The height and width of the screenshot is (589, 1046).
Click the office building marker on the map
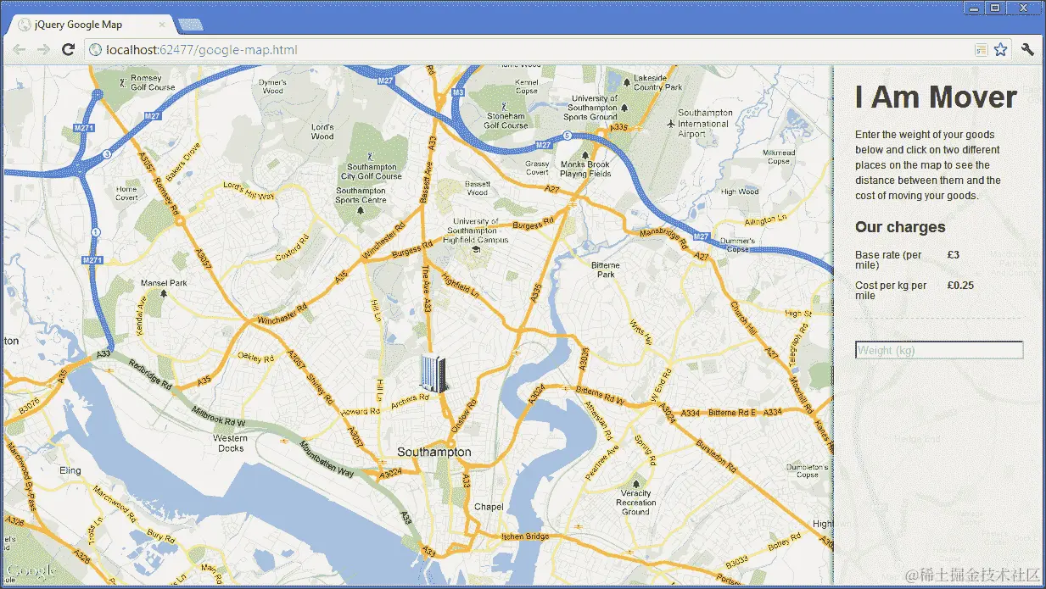434,374
